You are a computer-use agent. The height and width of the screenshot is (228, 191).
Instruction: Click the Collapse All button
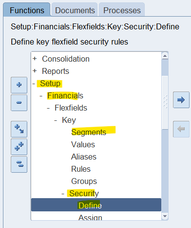point(19,164)
